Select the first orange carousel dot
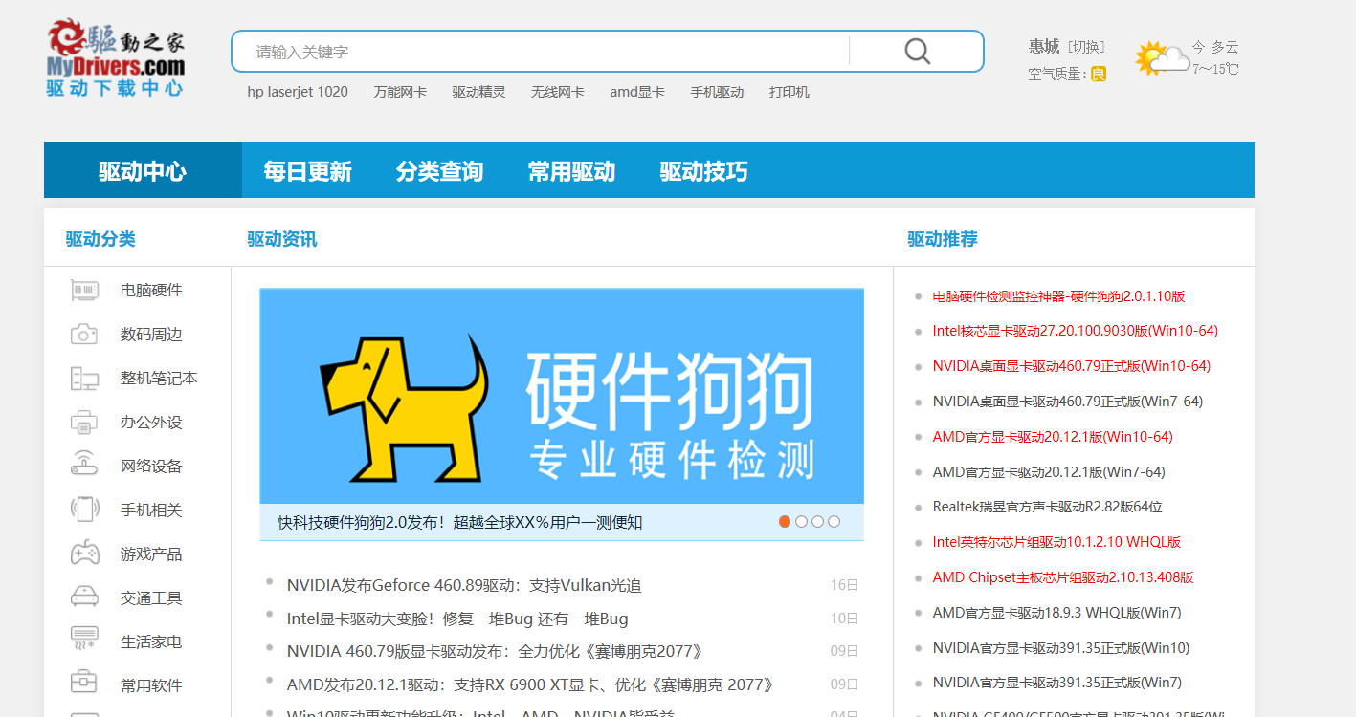 [x=785, y=522]
